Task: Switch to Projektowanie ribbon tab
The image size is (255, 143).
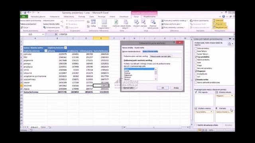Action: coord(149,17)
